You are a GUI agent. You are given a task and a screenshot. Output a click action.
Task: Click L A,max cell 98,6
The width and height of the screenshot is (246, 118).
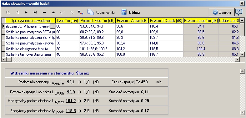132,26
